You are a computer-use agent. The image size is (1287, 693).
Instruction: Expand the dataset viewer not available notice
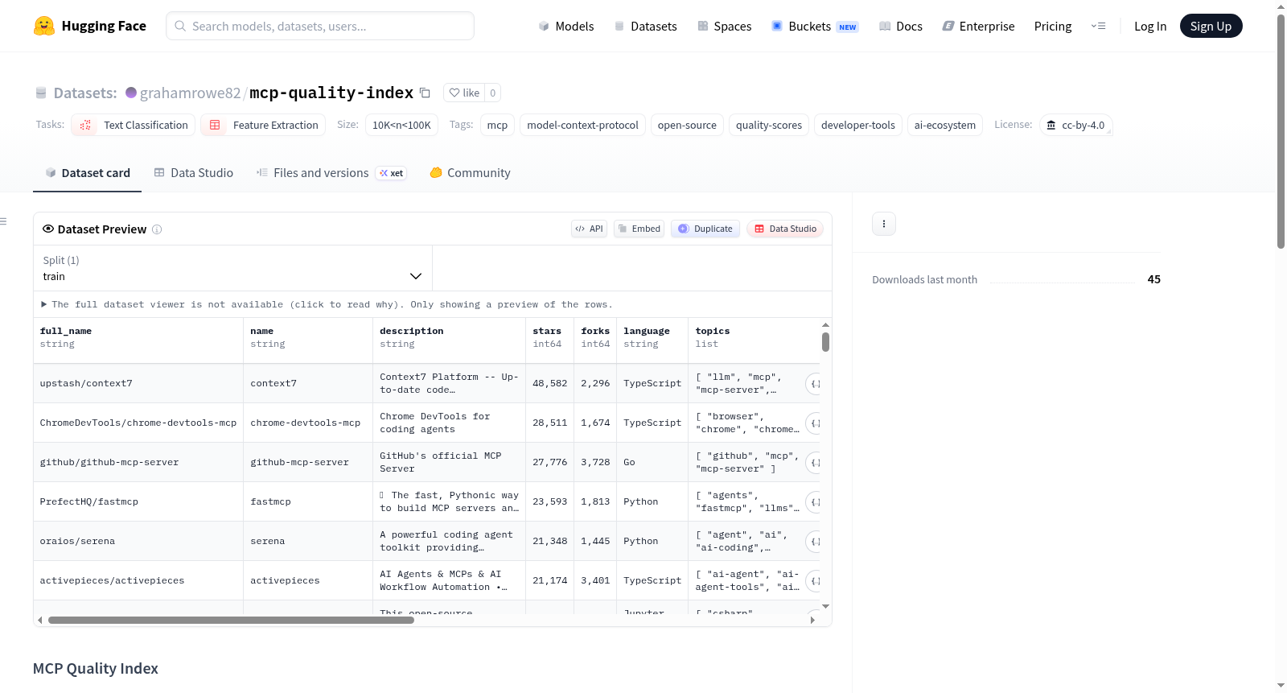[327, 304]
